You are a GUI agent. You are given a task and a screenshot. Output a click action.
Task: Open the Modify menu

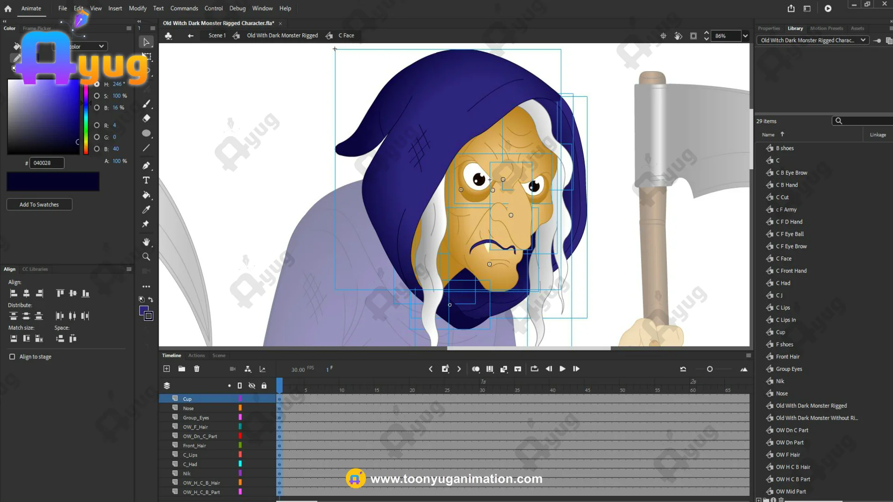click(x=137, y=8)
